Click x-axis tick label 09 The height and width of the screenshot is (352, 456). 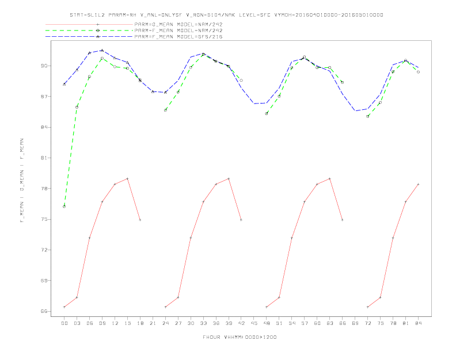(102, 323)
